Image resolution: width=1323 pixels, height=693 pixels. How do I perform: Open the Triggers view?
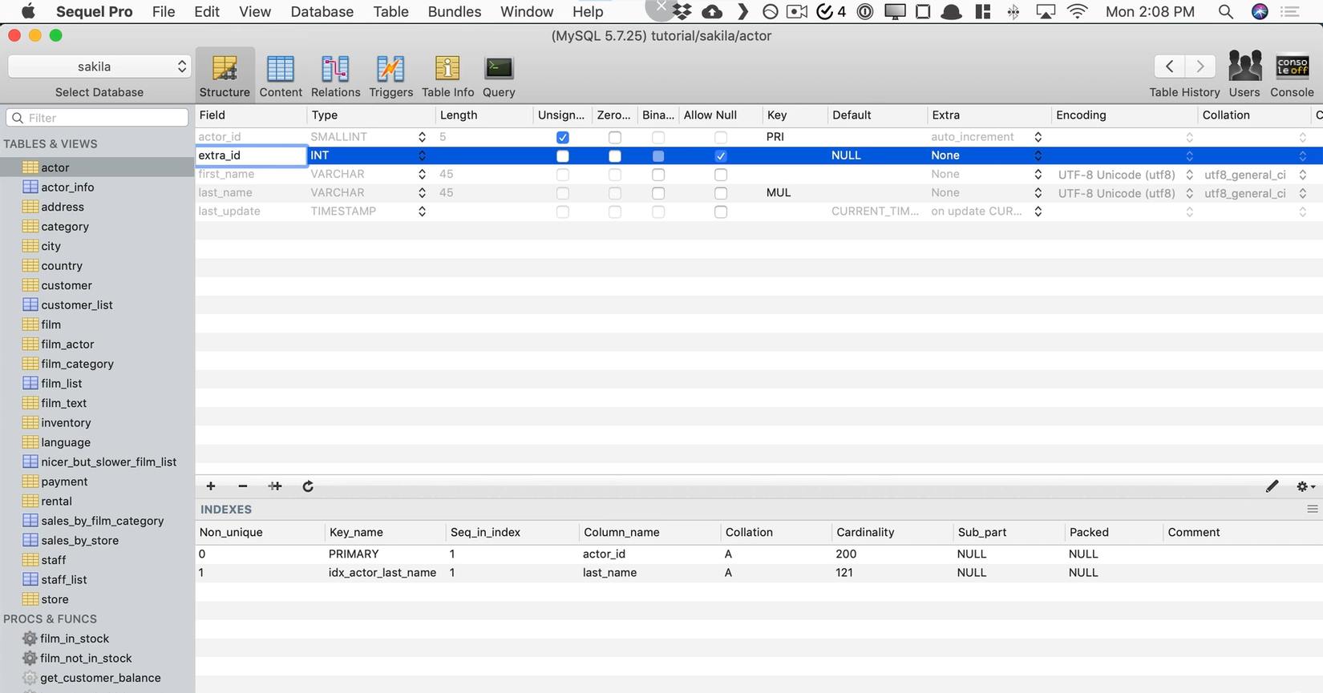(x=390, y=76)
